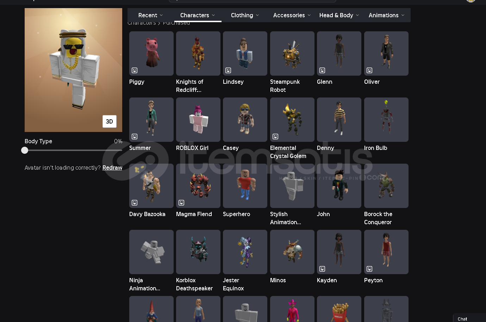Click the face badge on Peyton card
Screen dimensions: 486x322
pyautogui.click(x=369, y=269)
